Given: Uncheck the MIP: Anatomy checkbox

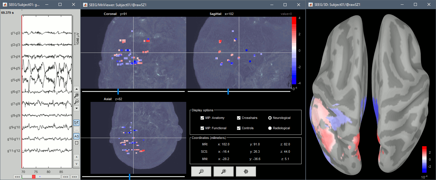Looking at the screenshot, I should point(202,118).
